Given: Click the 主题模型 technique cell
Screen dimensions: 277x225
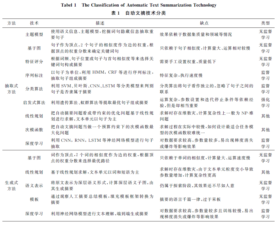Looking at the screenshot, I should click(34, 34).
